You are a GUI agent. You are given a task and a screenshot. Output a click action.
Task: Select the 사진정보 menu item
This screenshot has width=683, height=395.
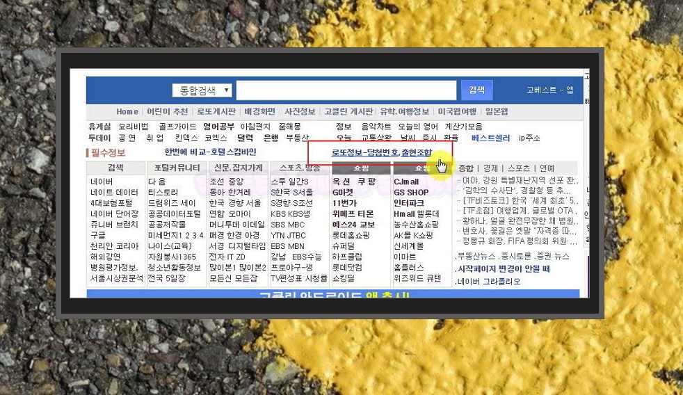(300, 111)
